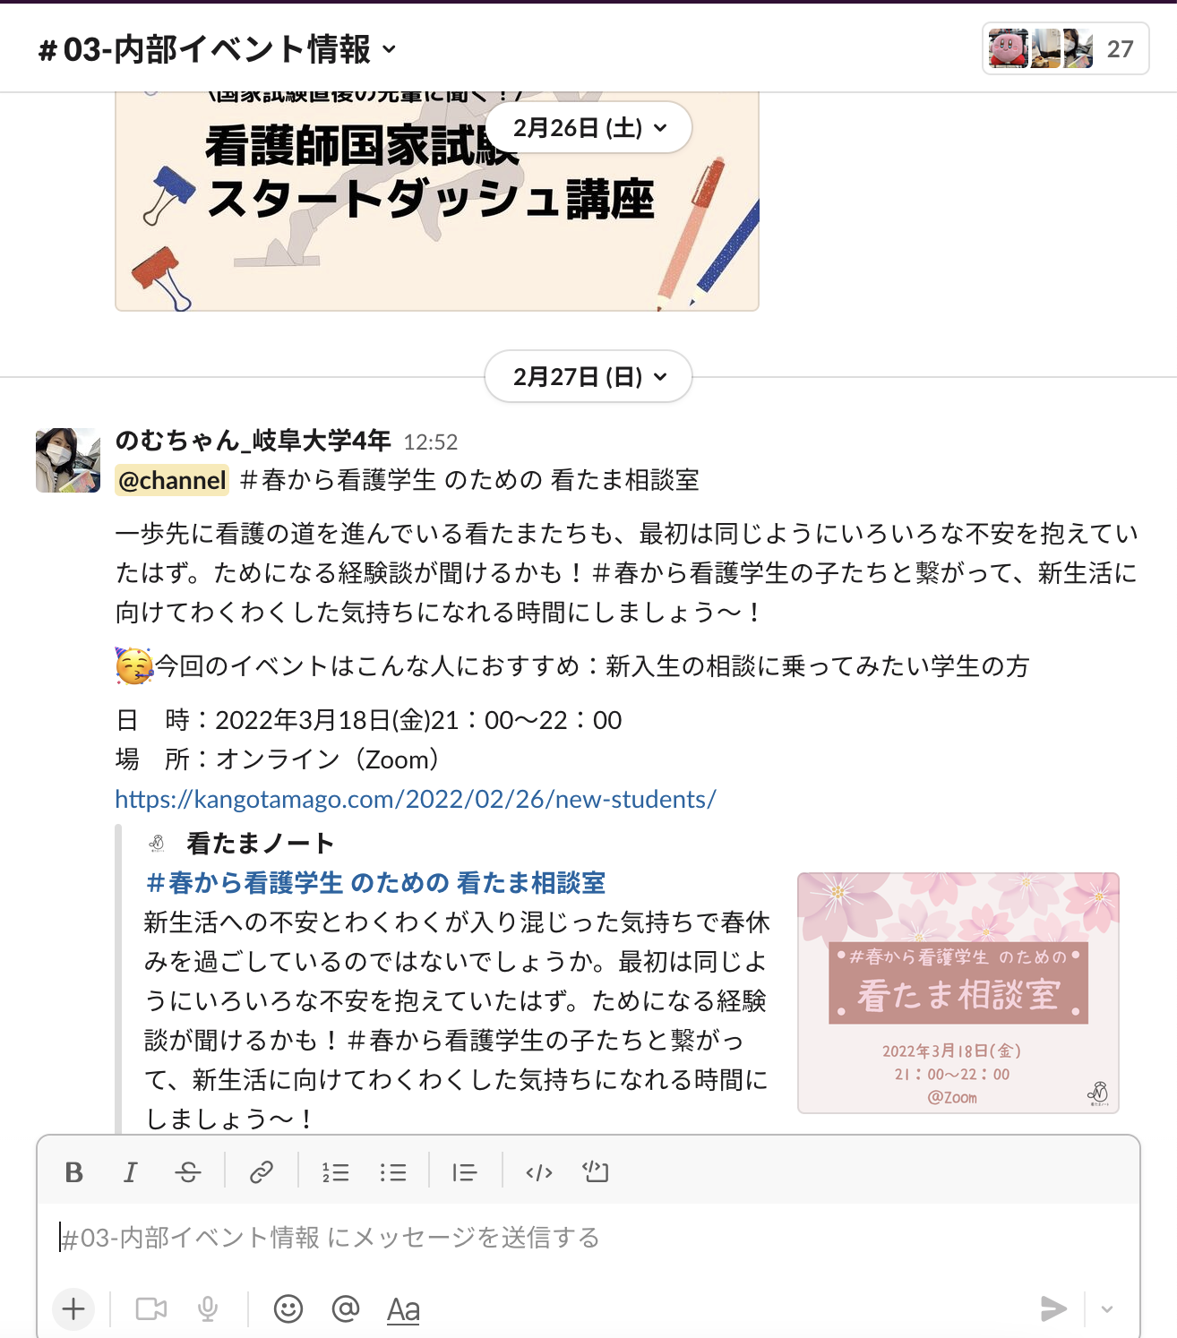Hide formatting toolbar via Aa
Viewport: 1177px width, 1338px height.
(403, 1309)
